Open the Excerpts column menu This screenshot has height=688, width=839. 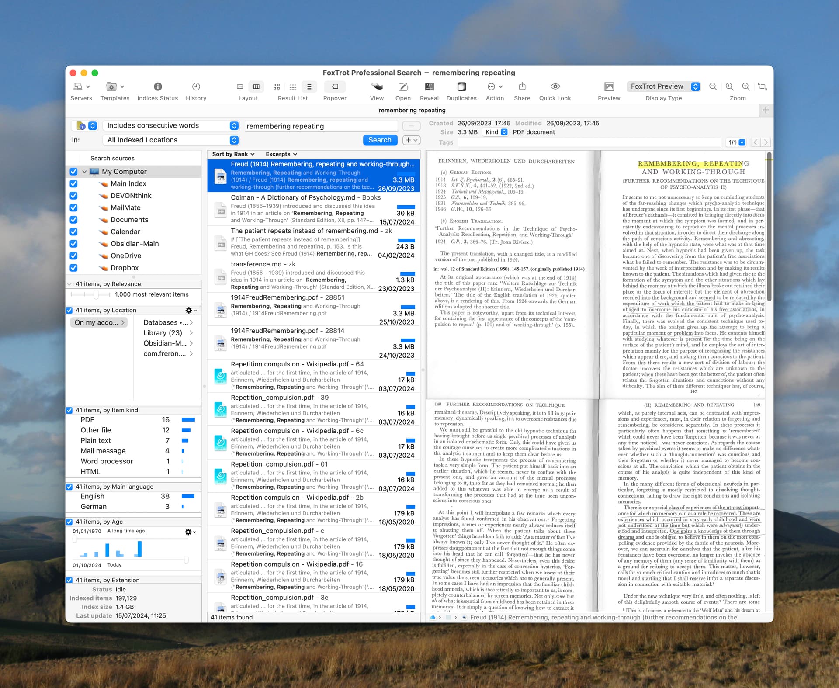[281, 154]
